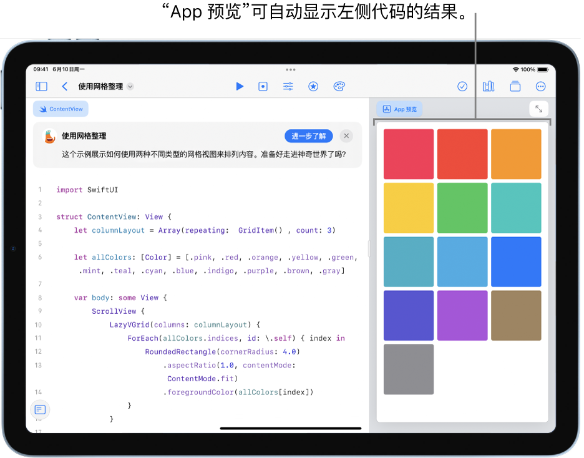Click '.indigo' in the color list
Viewport: 584px width, 458px height.
(218, 271)
